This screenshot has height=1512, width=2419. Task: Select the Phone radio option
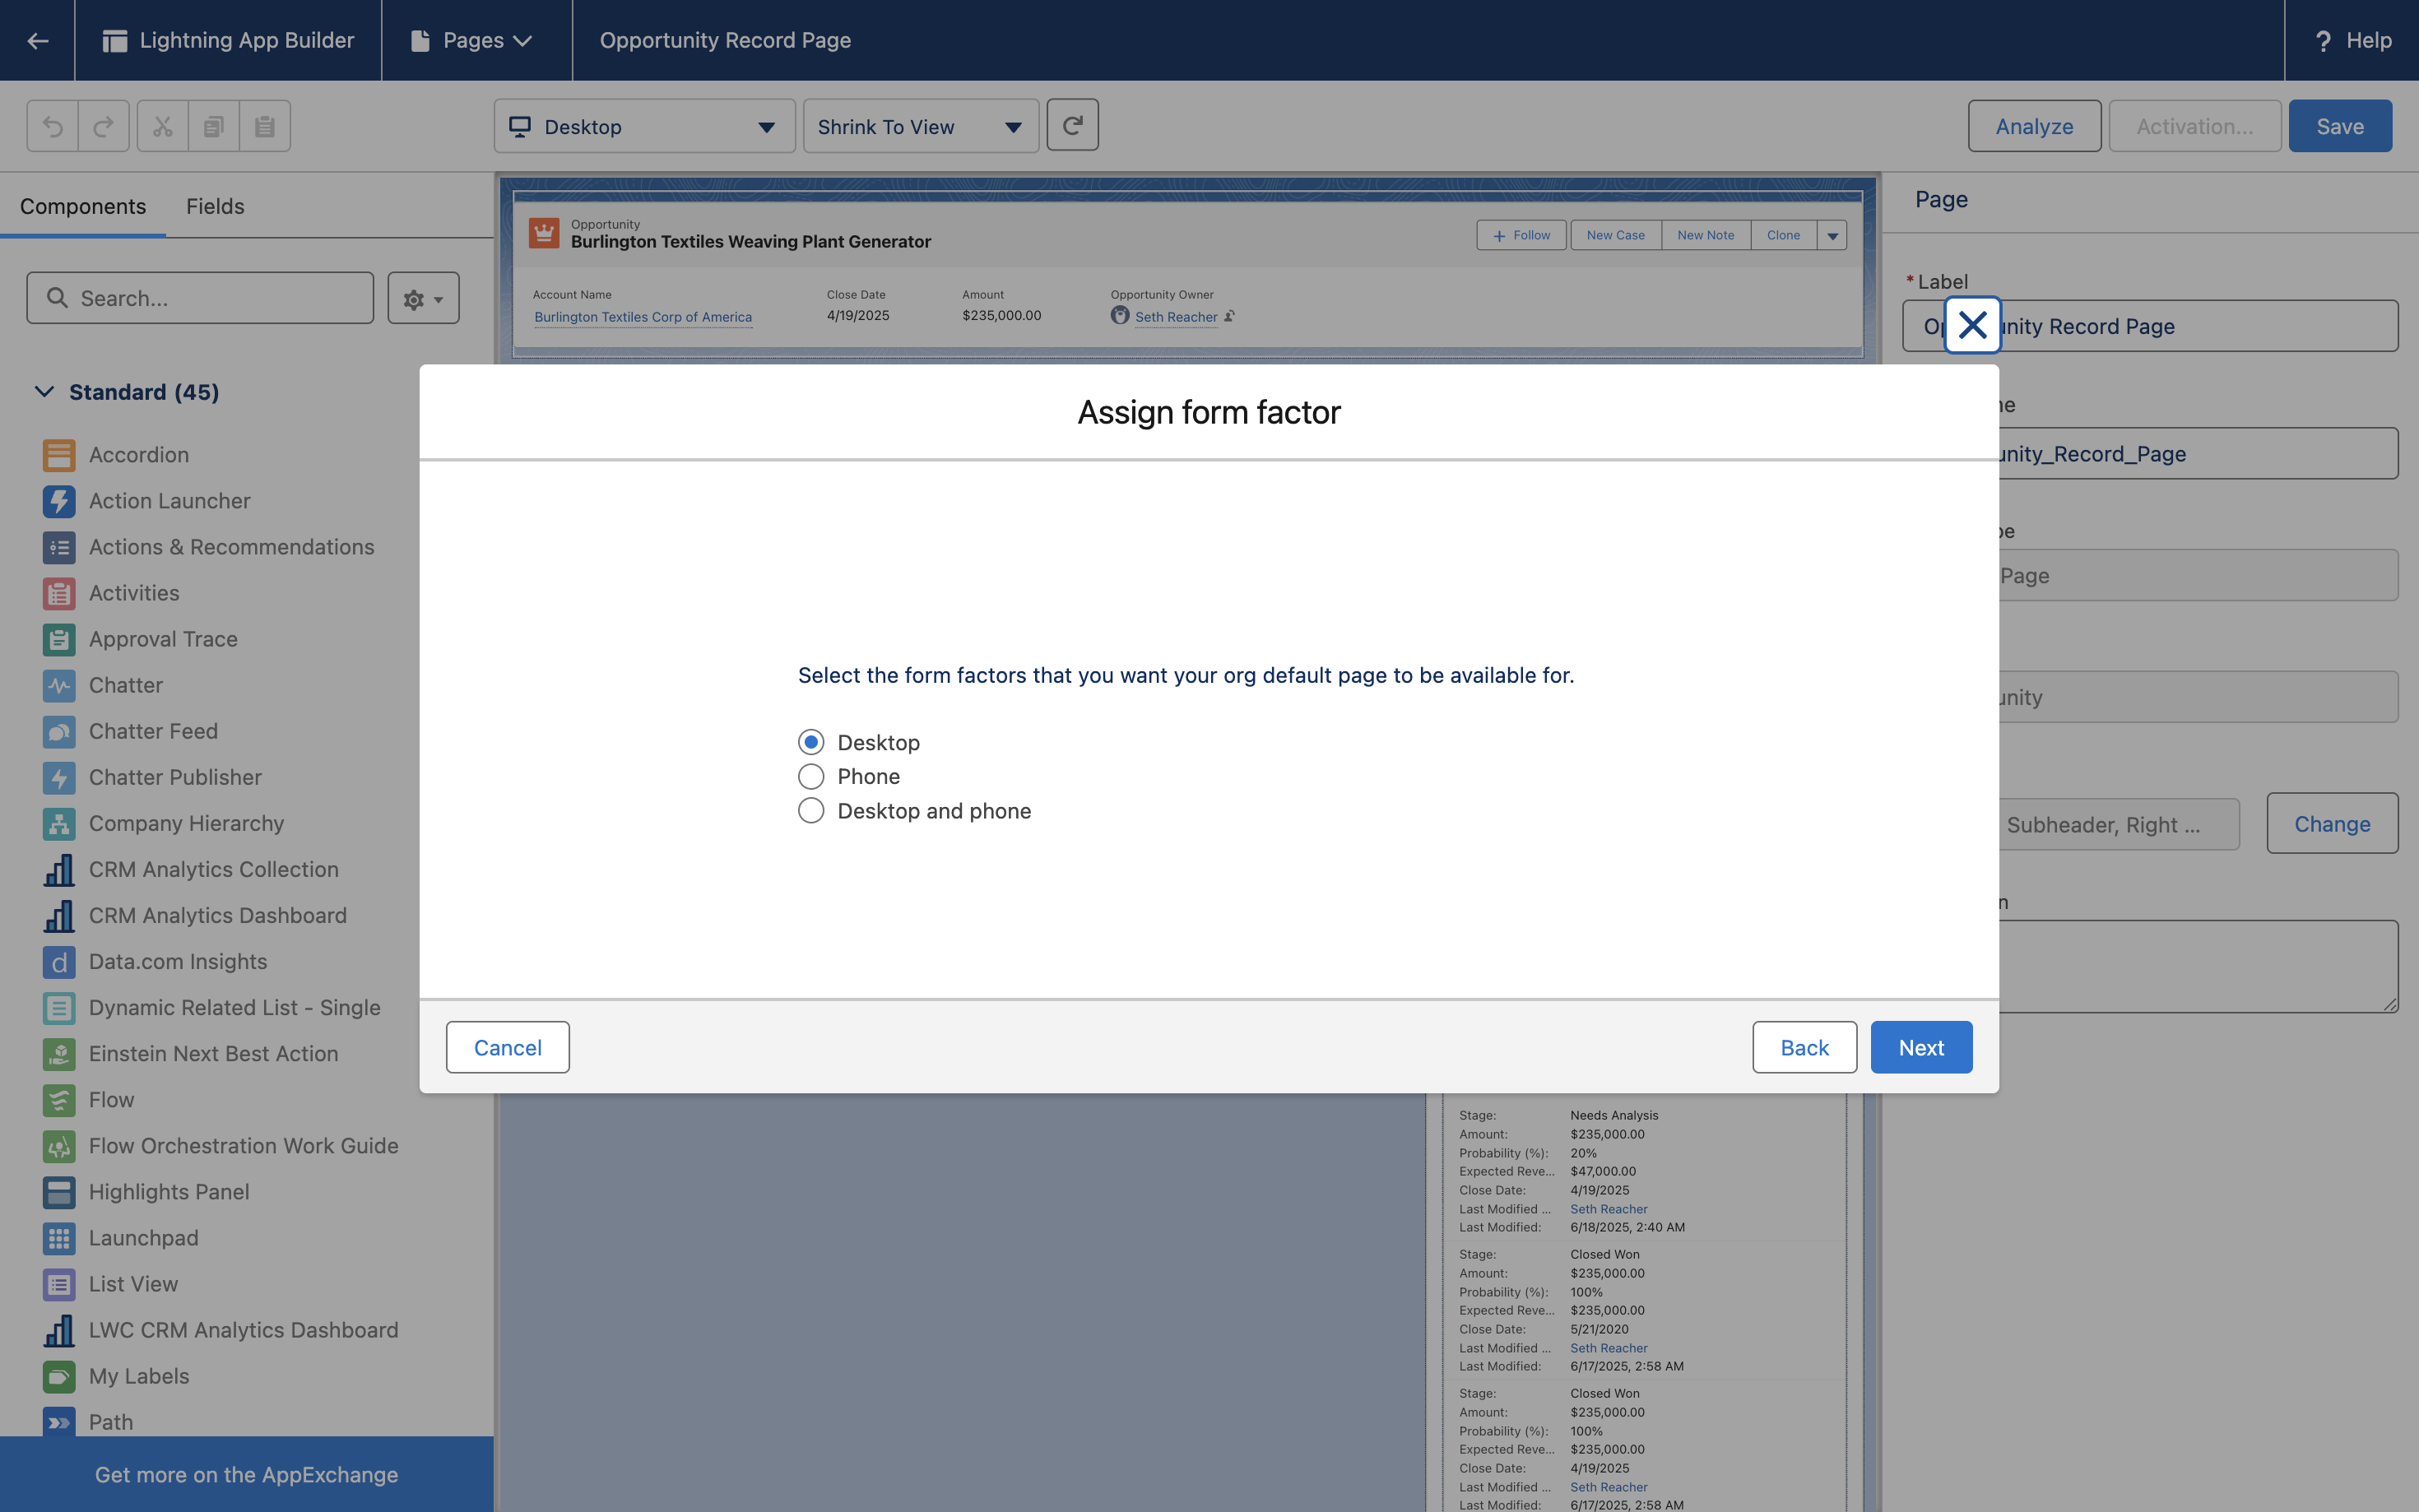coord(811,776)
